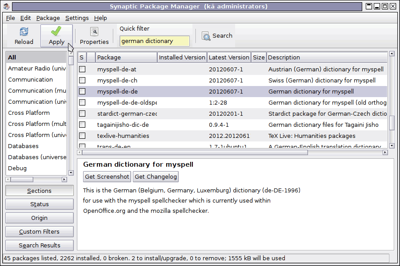Screen dimensions: 400x266
Task: Click package list scrollbar down arrow
Action: pyautogui.click(x=392, y=145)
